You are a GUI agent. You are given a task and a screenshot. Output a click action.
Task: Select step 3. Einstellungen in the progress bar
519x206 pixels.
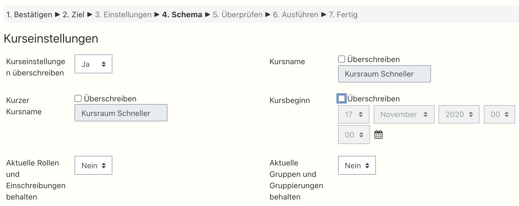click(x=123, y=15)
